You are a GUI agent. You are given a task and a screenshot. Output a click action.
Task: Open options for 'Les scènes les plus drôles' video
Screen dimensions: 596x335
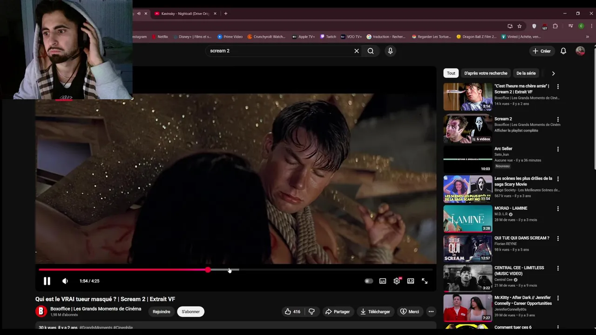tap(558, 179)
